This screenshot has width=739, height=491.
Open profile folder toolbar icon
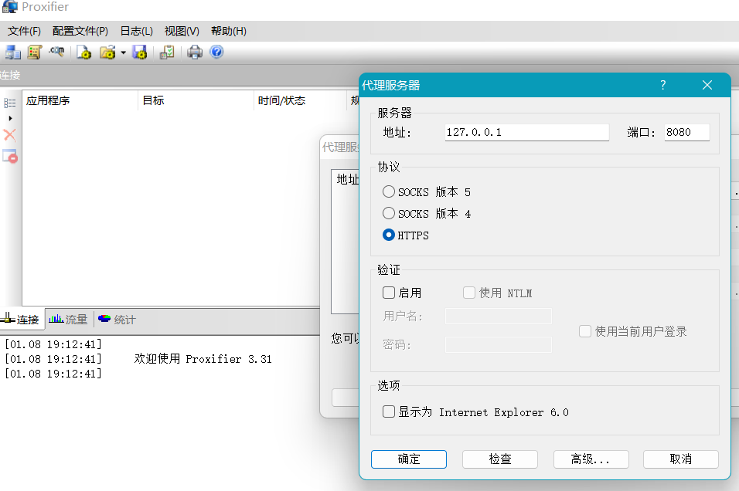[x=107, y=52]
